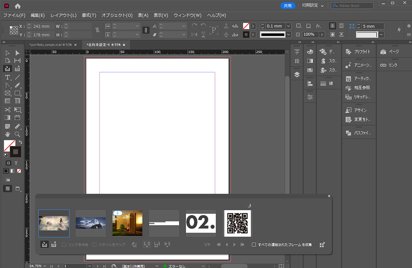Image resolution: width=412 pixels, height=268 pixels.
Task: Open the オブジェクト(O) menu
Action: (x=117, y=15)
